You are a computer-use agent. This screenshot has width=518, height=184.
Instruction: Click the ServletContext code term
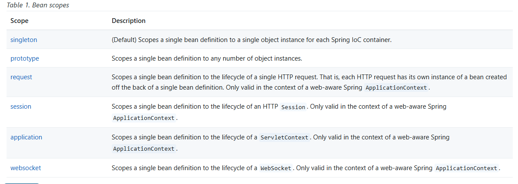(284, 138)
